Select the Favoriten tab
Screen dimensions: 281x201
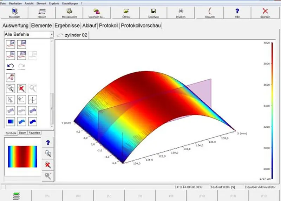coord(34,133)
